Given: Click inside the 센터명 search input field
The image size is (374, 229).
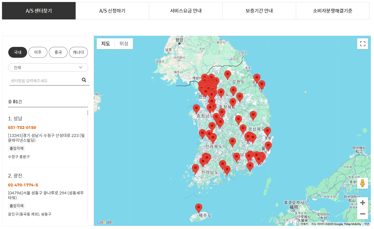Looking at the screenshot, I should click(40, 80).
